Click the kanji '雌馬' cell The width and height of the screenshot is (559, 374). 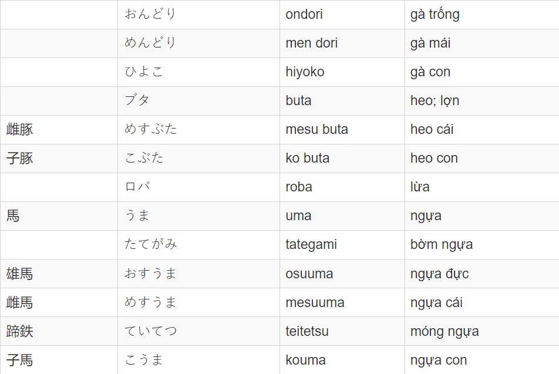click(59, 302)
